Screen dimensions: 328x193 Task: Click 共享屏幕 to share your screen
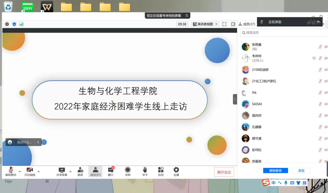tap(61, 171)
